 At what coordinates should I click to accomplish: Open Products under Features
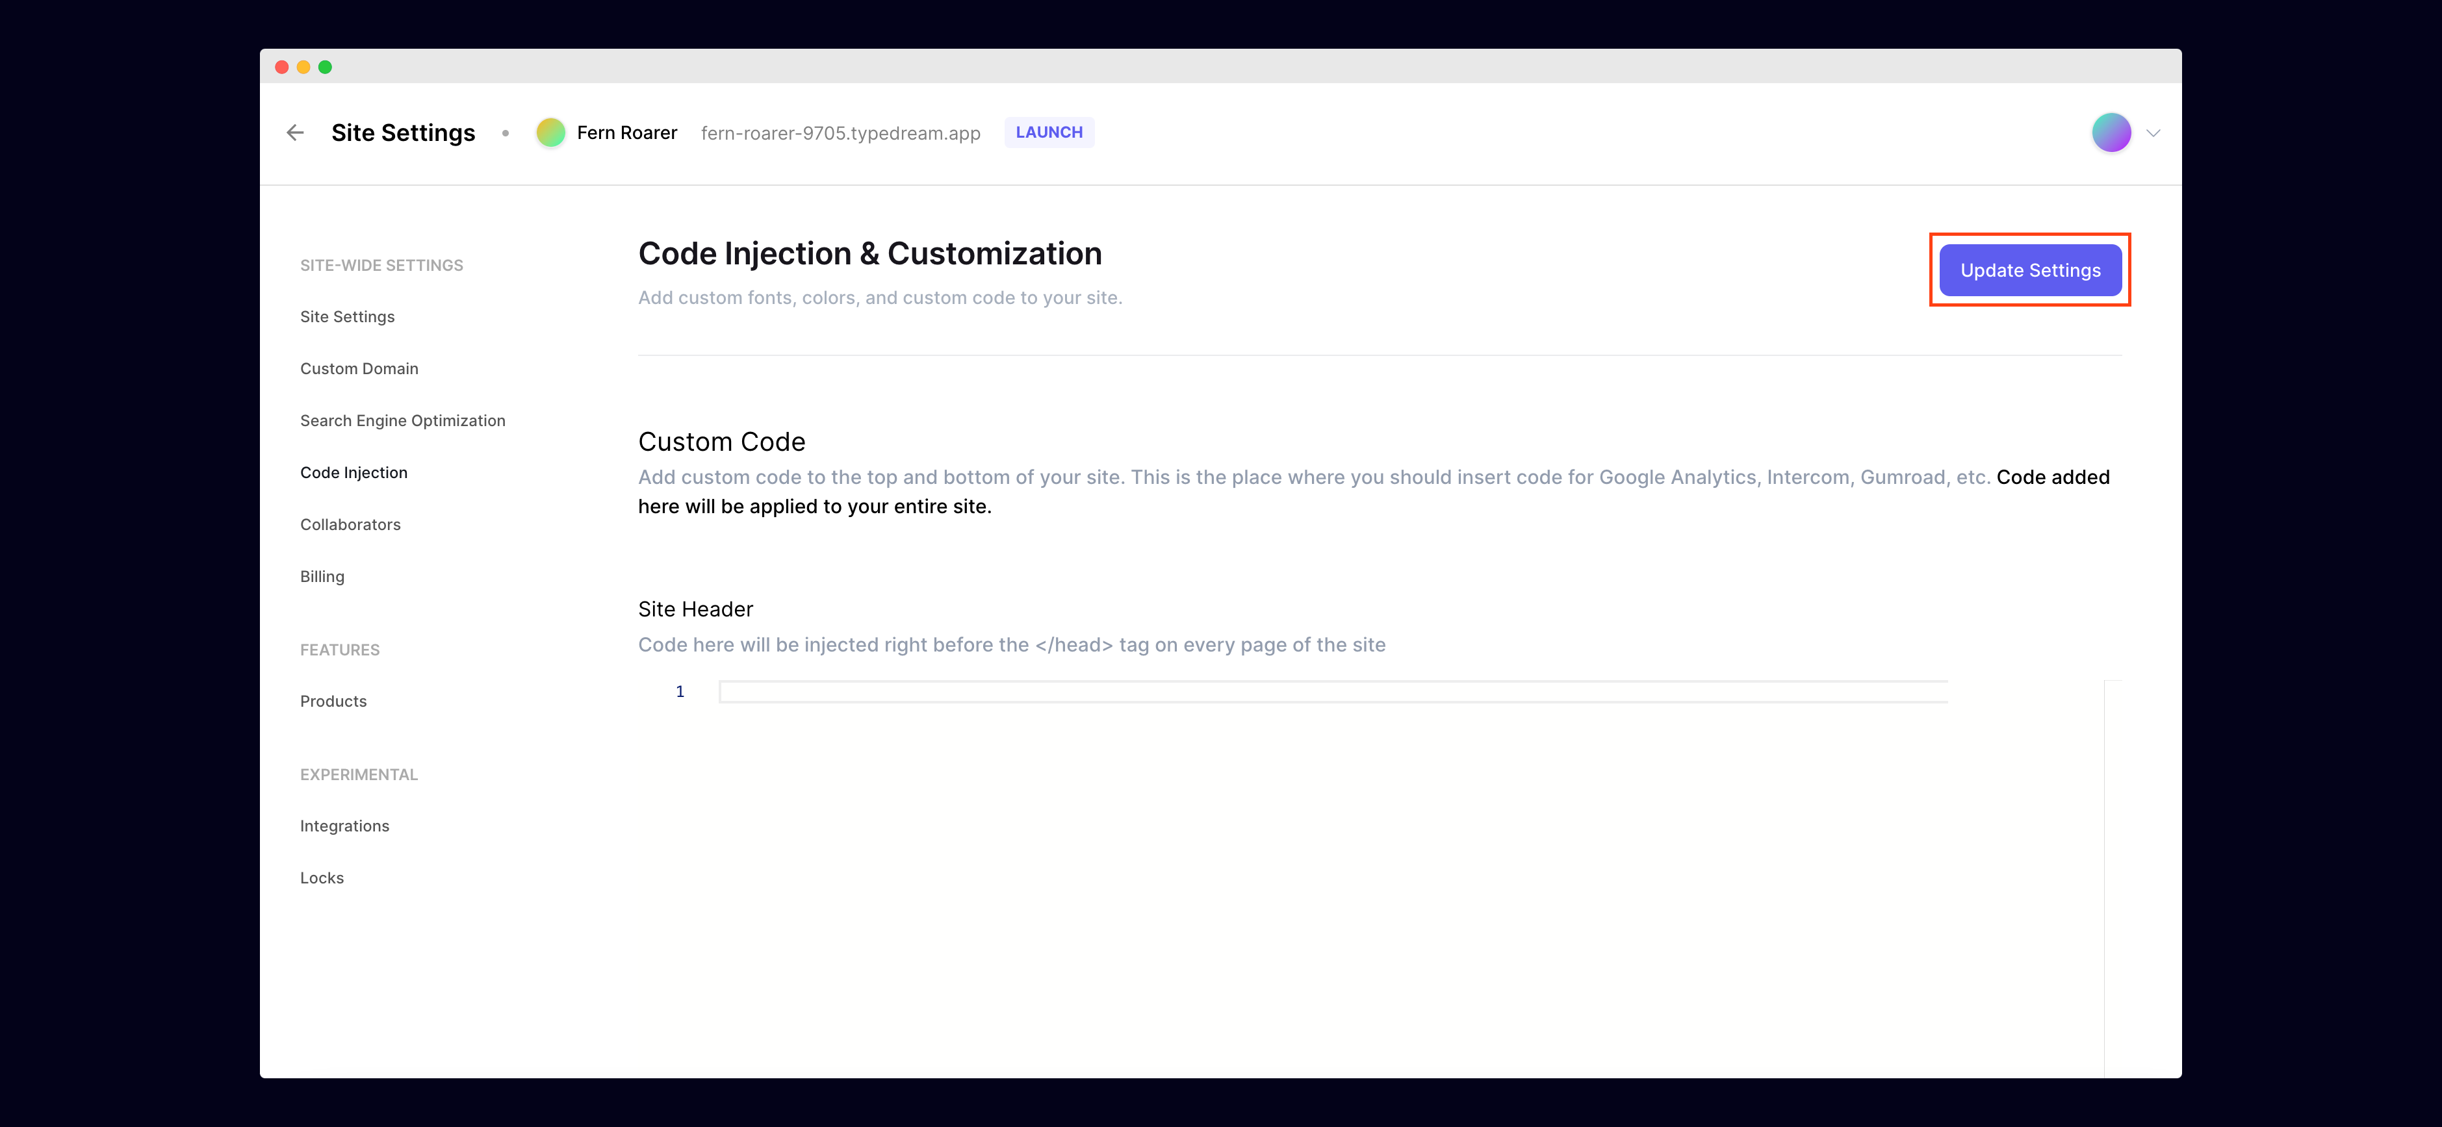coord(333,702)
